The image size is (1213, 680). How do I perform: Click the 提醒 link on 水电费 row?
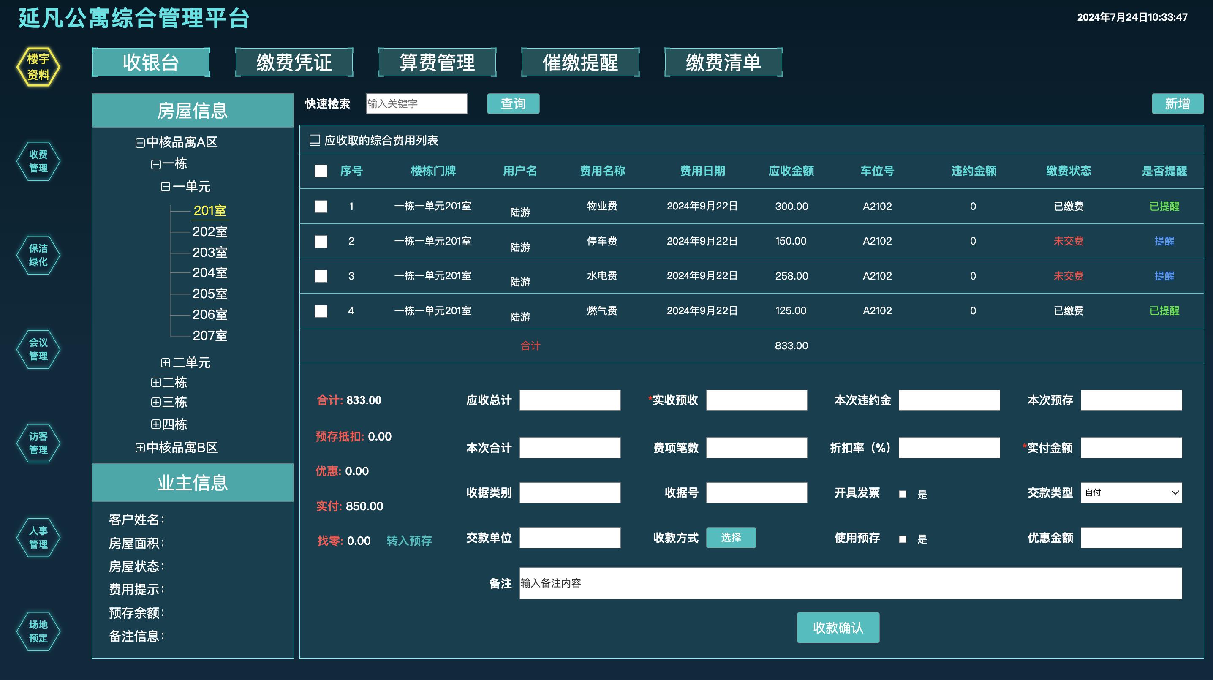1164,276
